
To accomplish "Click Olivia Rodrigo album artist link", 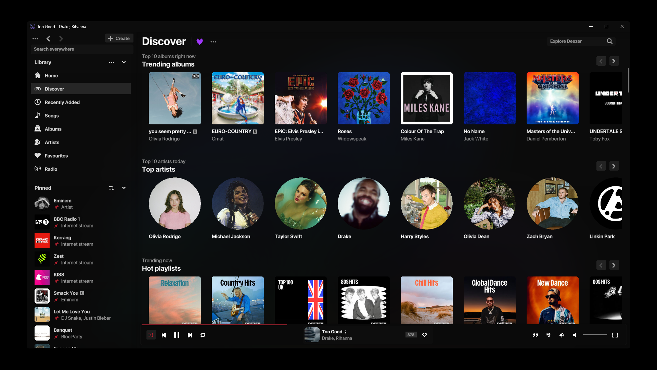I will 164,139.
